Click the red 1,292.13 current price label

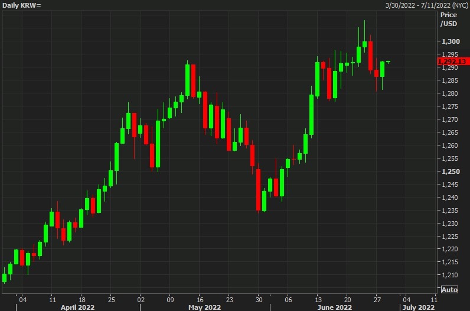(453, 61)
